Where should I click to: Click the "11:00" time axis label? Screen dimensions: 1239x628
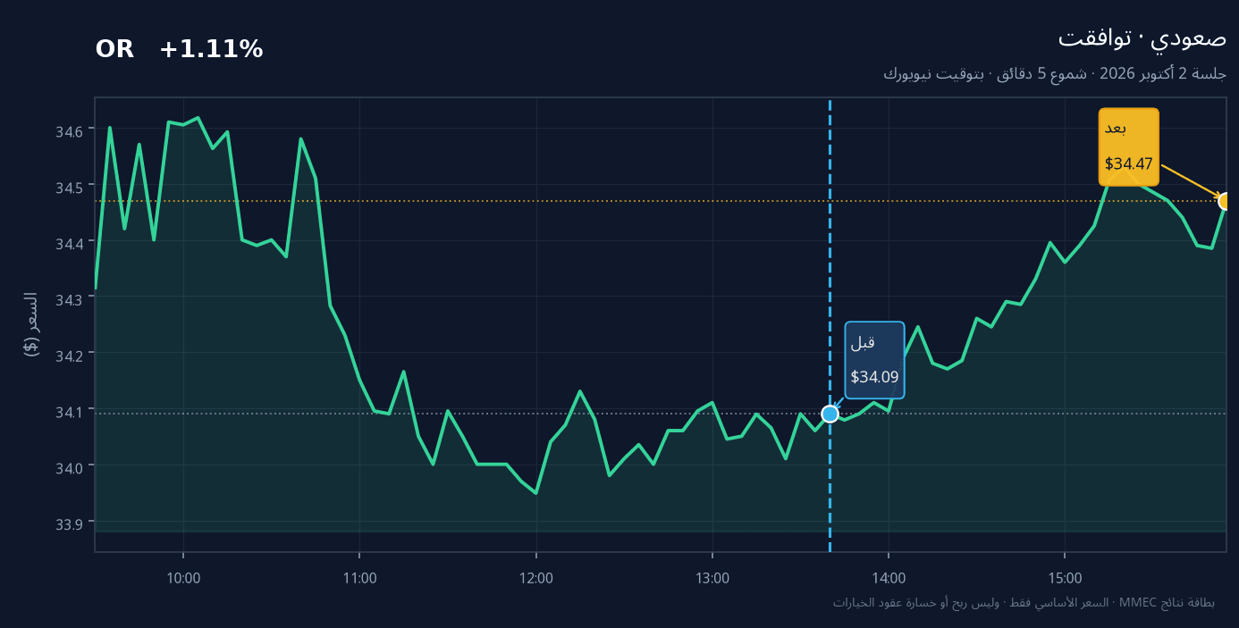coord(359,578)
